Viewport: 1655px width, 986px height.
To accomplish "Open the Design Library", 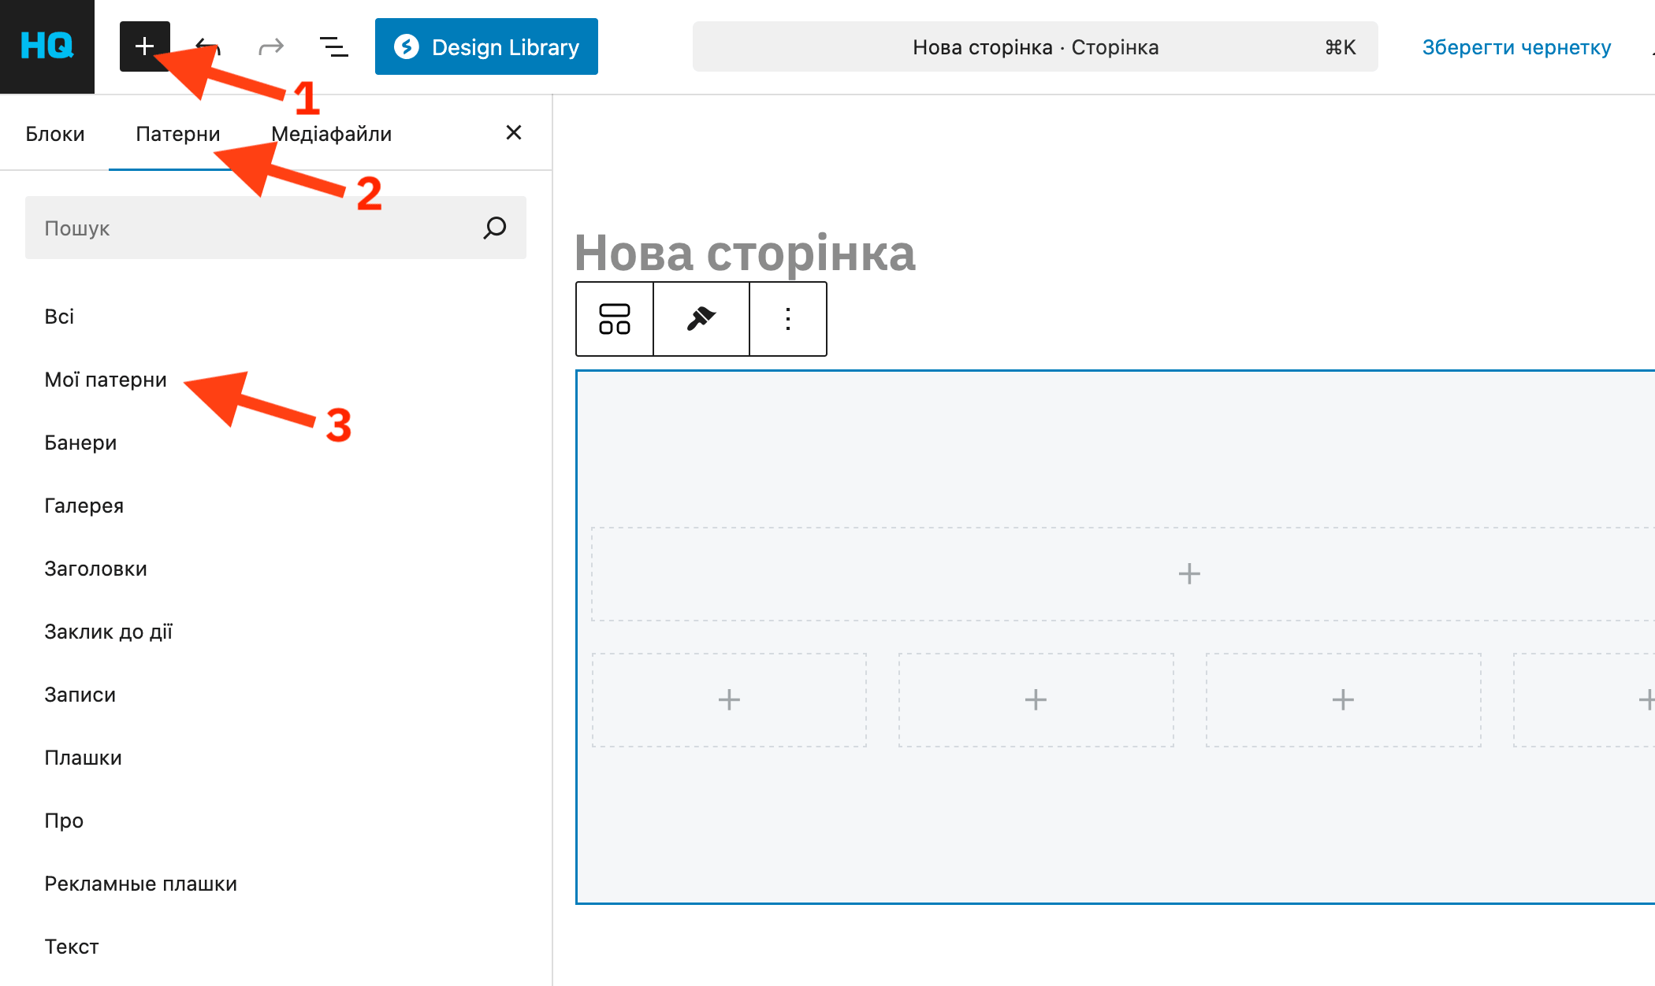I will [x=486, y=46].
